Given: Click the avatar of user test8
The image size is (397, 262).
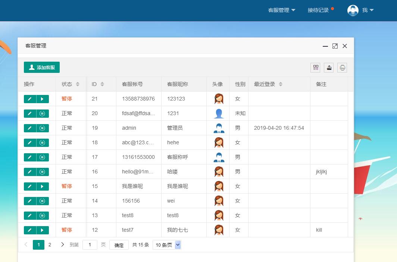Looking at the screenshot, I should pyautogui.click(x=219, y=216).
